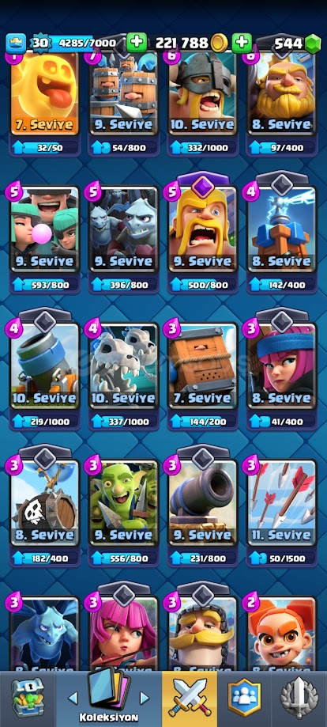This screenshot has height=727, width=327.
Task: Tap the blue king level crown icon
Action: click(x=15, y=44)
